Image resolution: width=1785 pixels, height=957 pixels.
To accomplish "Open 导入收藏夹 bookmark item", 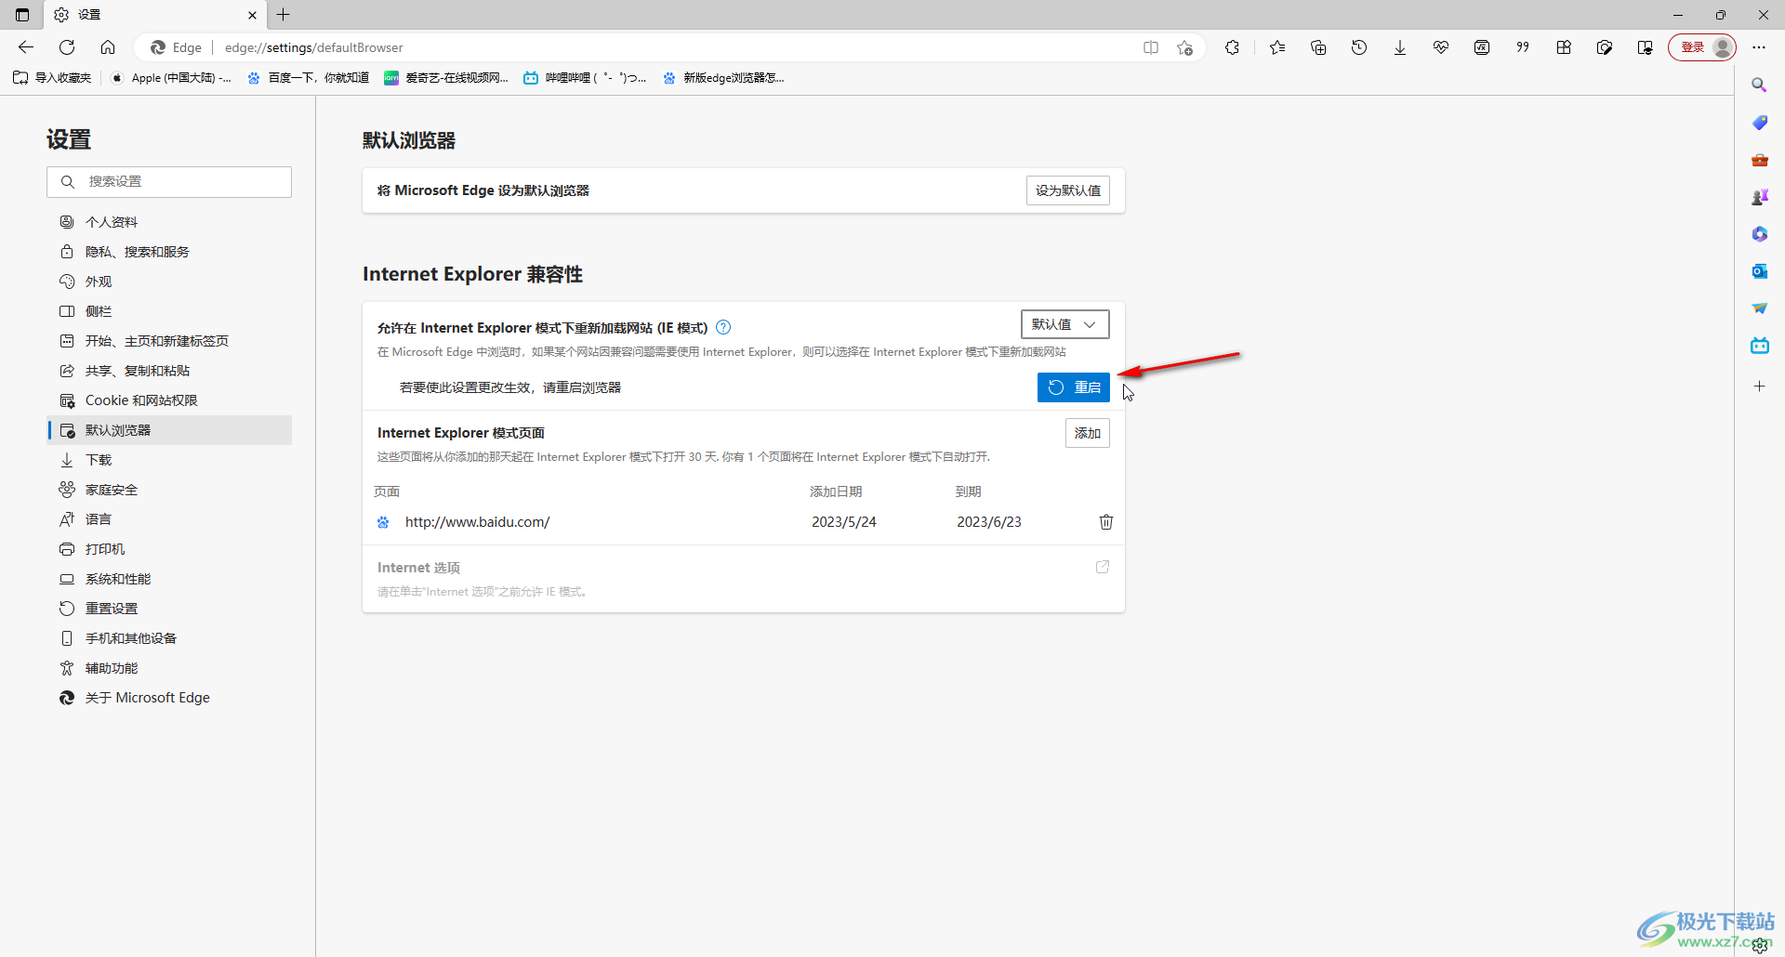I will tap(52, 78).
